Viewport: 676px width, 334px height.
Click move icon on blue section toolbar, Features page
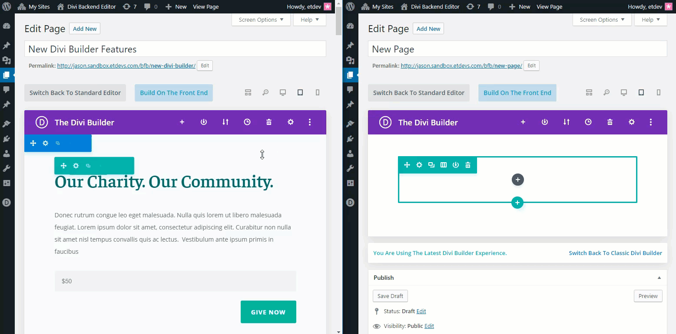coord(33,143)
